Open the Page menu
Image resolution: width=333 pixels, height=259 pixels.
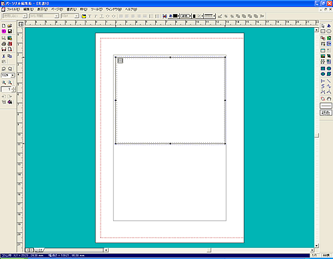coord(57,9)
